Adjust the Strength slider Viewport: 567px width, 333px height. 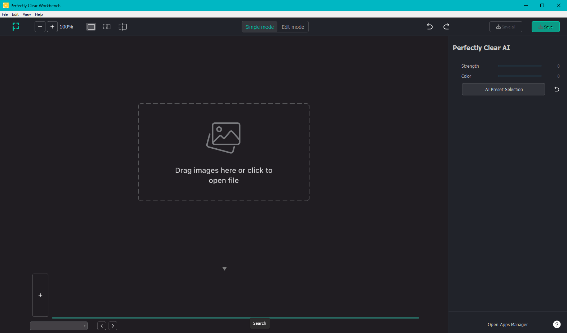tap(520, 66)
